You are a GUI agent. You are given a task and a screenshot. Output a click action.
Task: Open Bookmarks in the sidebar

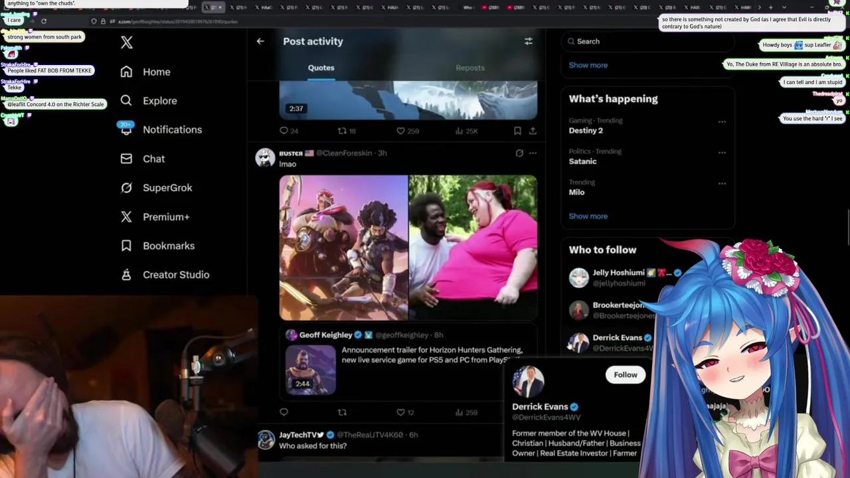(x=157, y=246)
